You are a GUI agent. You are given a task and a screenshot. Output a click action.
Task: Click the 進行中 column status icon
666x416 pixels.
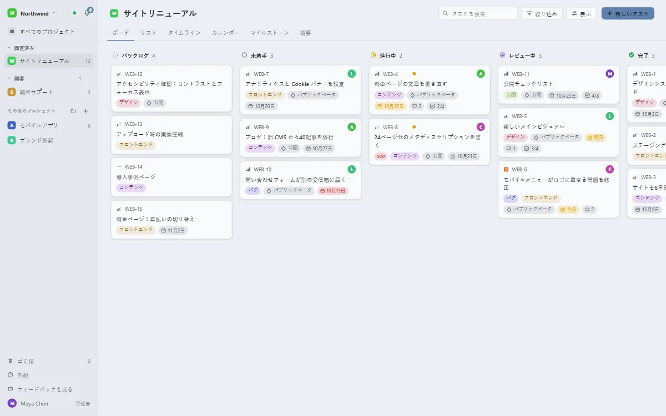[374, 55]
